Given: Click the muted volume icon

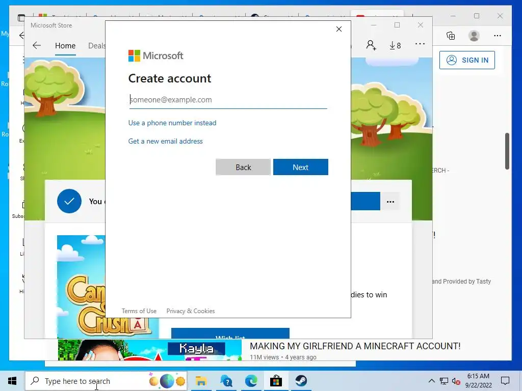Looking at the screenshot, I should click(x=456, y=381).
